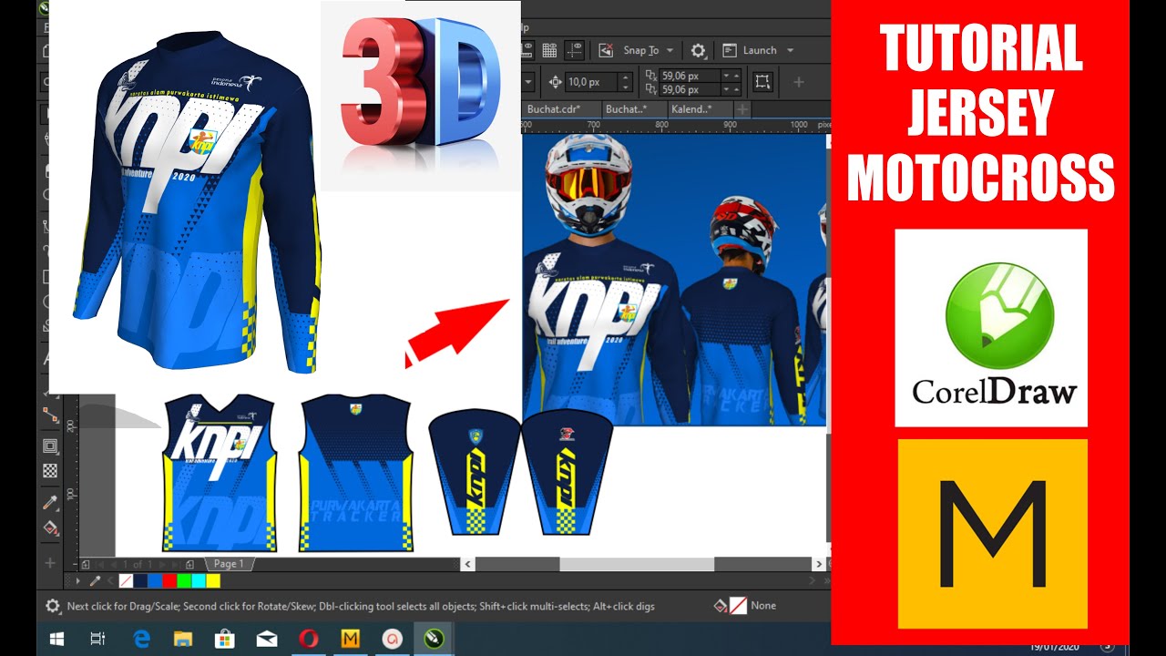Launch Opera browser from the taskbar

point(309,640)
